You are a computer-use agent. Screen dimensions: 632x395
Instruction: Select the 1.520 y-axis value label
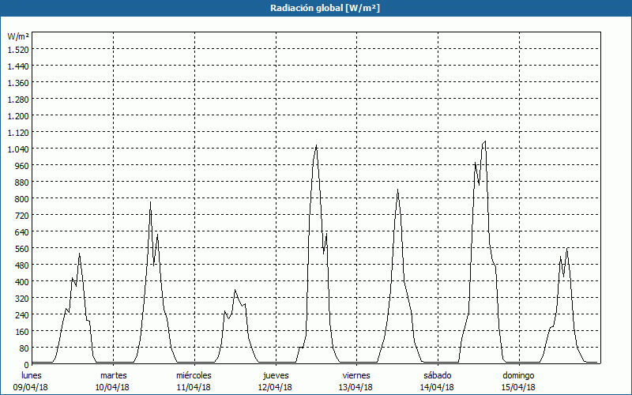click(x=17, y=49)
